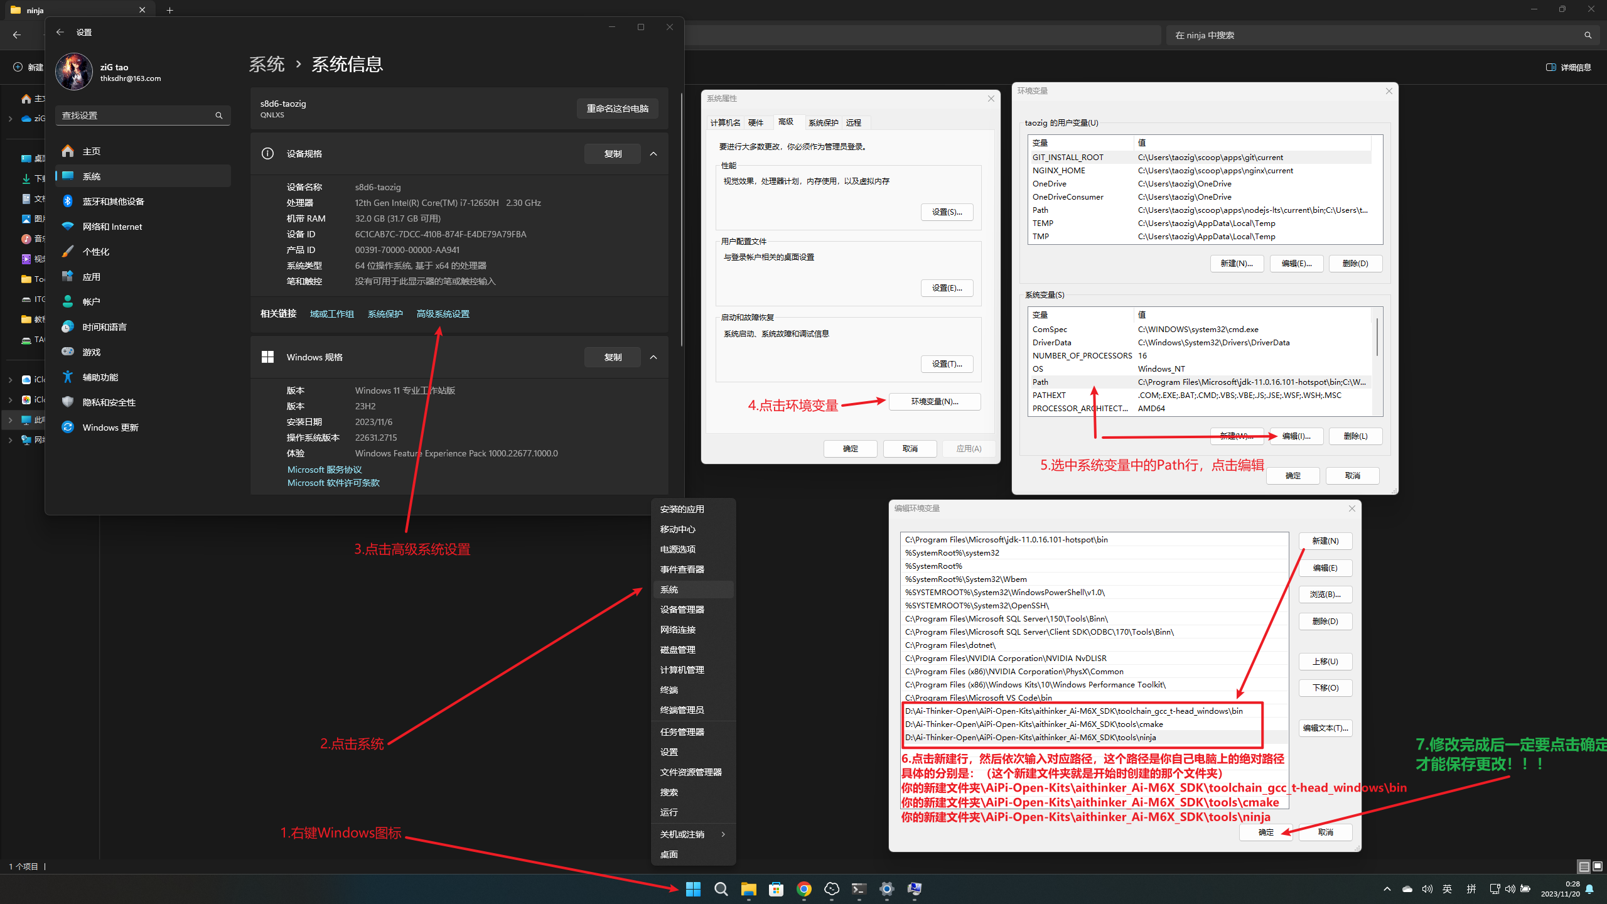Open the Microsoft 服务协议 link
1607x904 pixels.
pos(325,470)
